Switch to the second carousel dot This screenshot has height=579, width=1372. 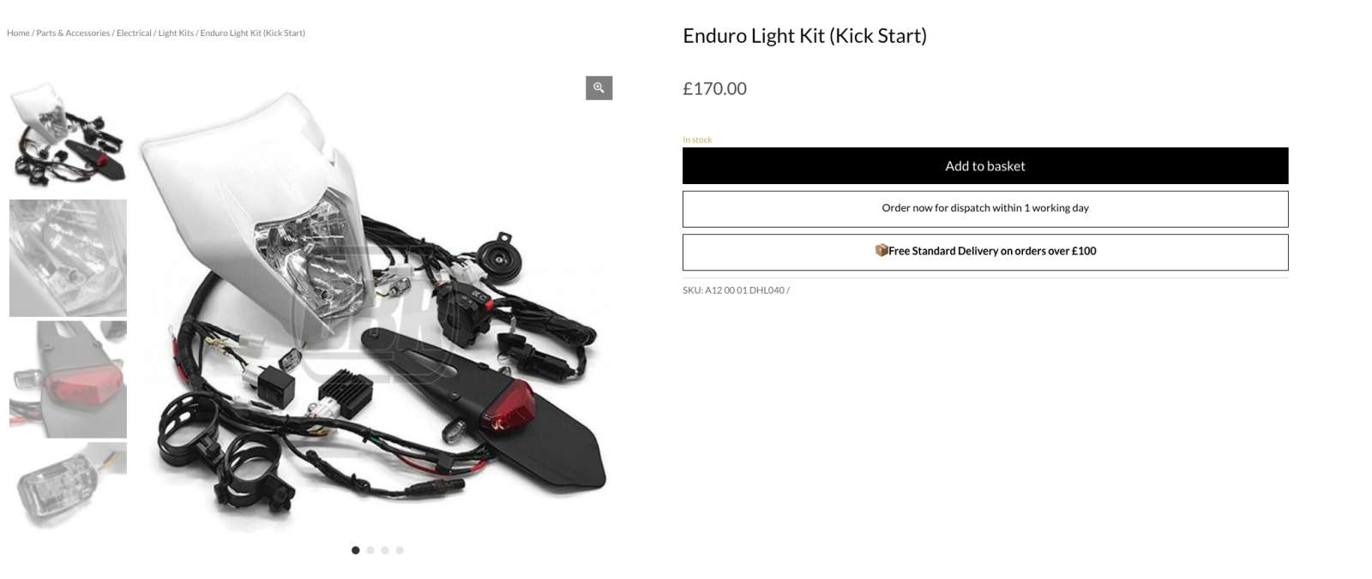[370, 551]
